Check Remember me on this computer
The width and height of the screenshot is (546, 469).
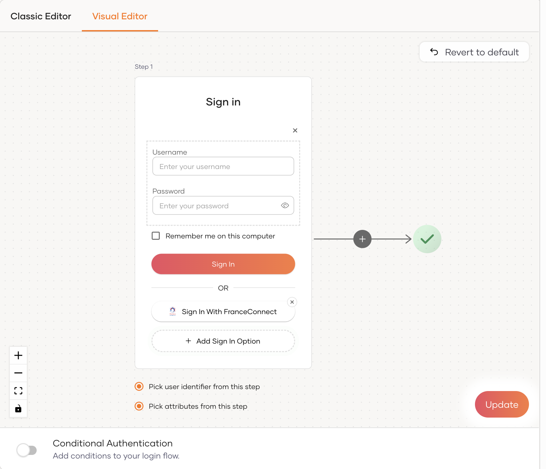pyautogui.click(x=156, y=236)
